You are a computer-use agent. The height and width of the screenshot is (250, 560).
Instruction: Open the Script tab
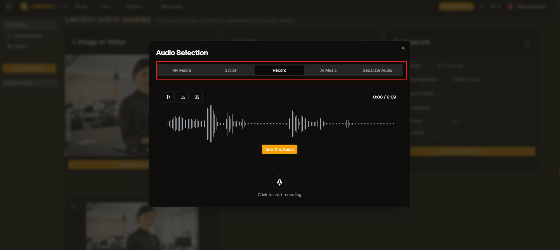230,70
